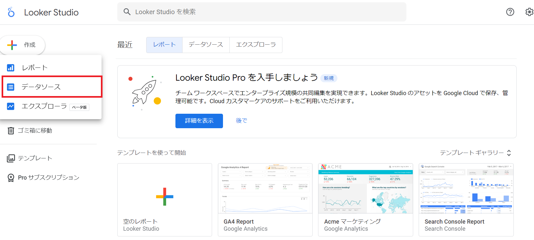Click the 最近 heading text
Image resolution: width=534 pixels, height=240 pixels.
pos(125,45)
